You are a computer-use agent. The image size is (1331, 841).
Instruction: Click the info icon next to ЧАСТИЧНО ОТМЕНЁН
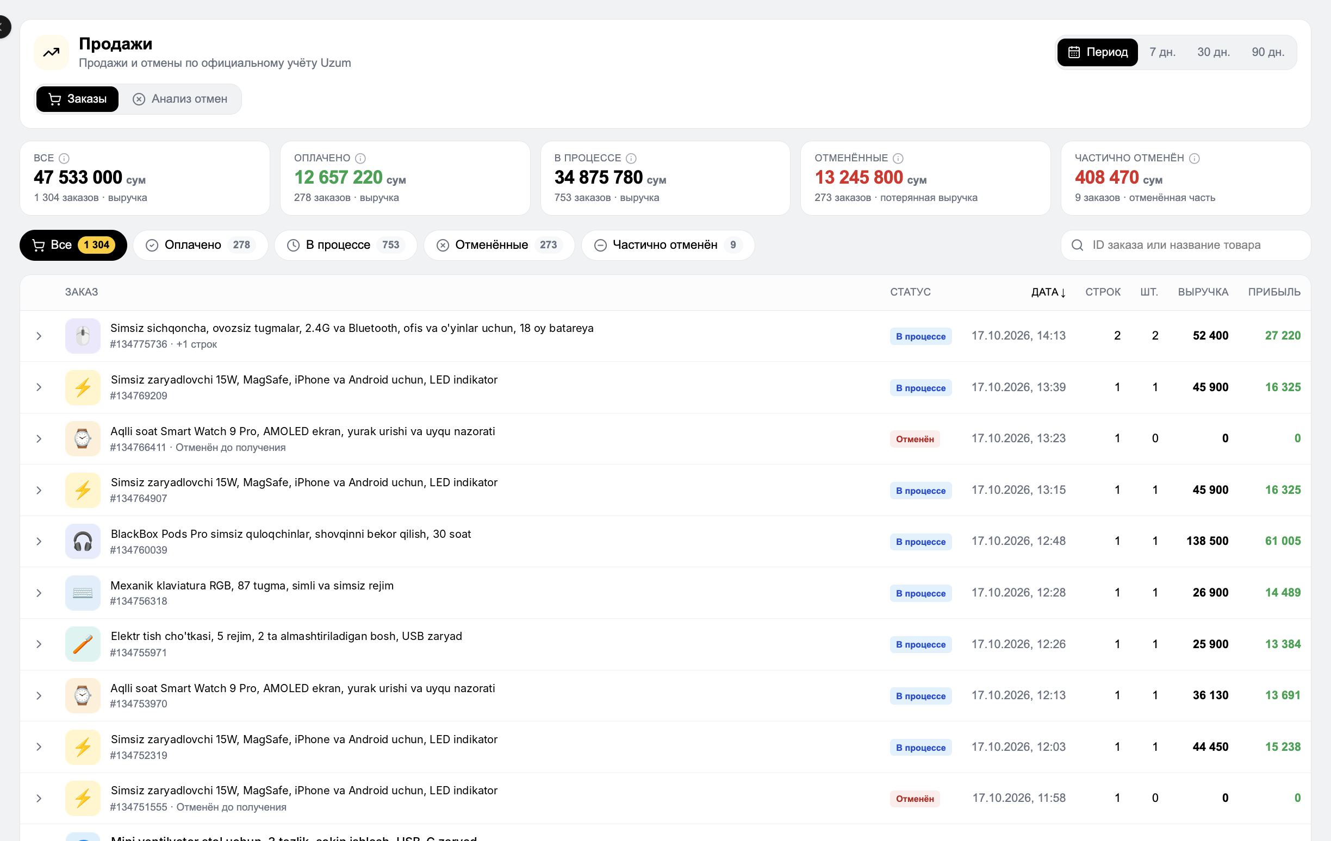(x=1195, y=159)
